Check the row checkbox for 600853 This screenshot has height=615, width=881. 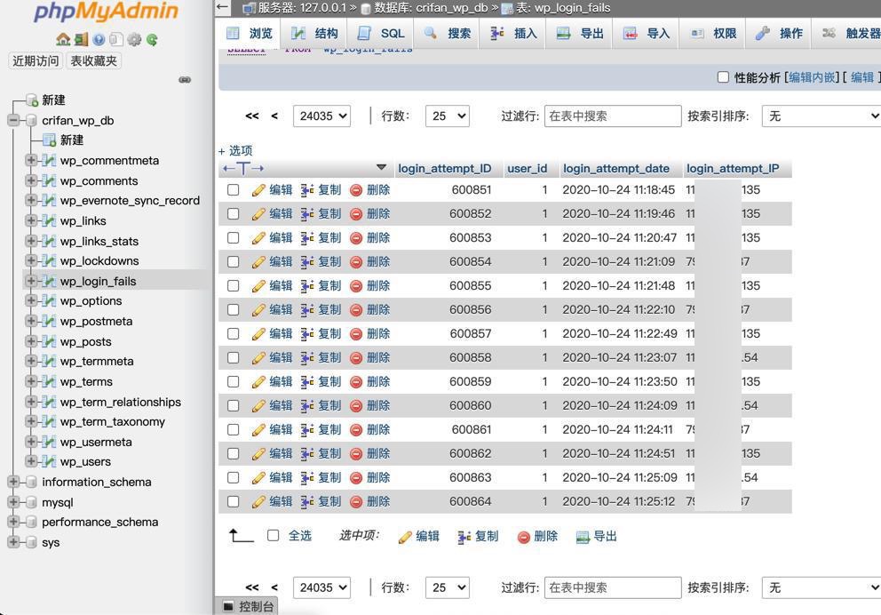click(234, 238)
